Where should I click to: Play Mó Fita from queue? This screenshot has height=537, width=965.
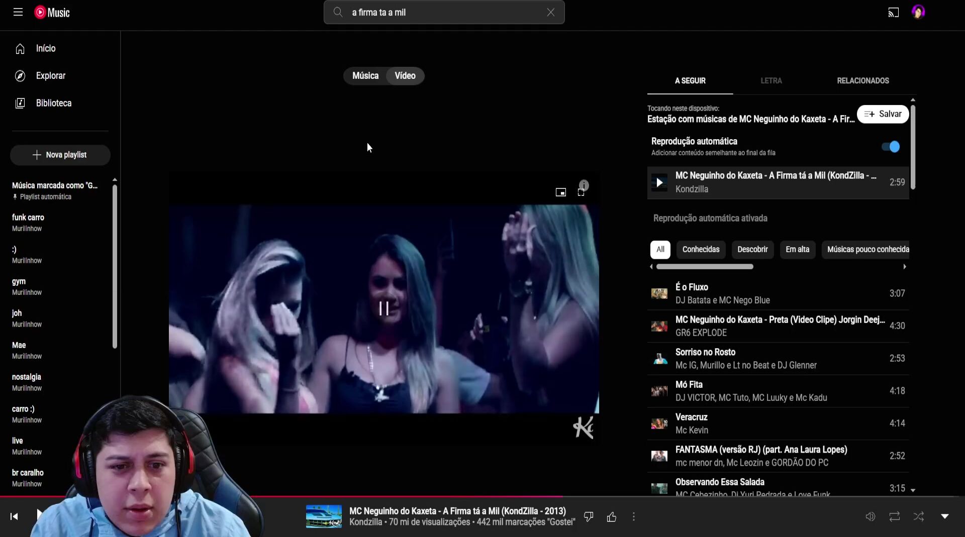tap(778, 391)
